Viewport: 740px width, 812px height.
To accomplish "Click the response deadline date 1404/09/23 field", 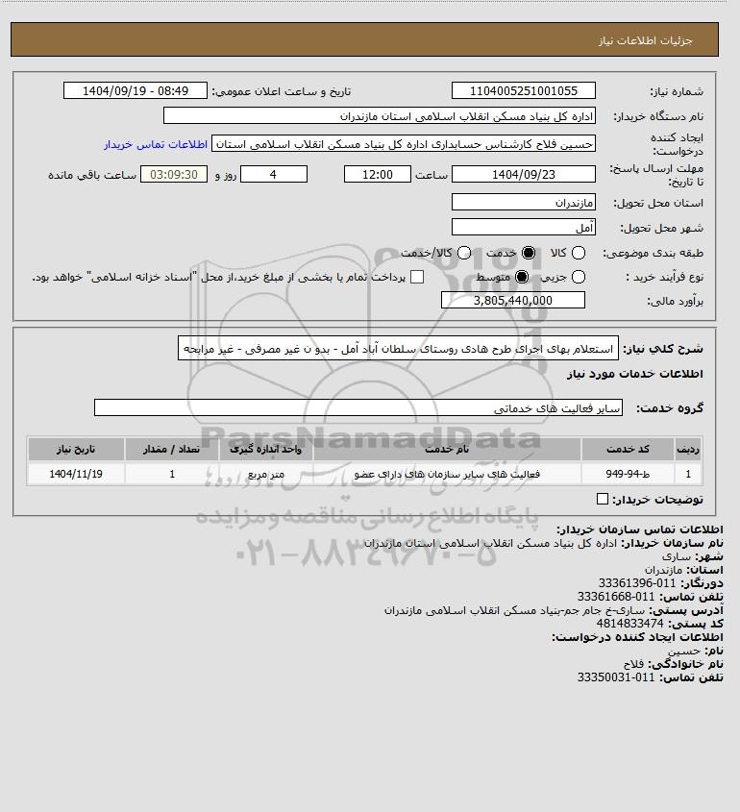I will [x=524, y=175].
